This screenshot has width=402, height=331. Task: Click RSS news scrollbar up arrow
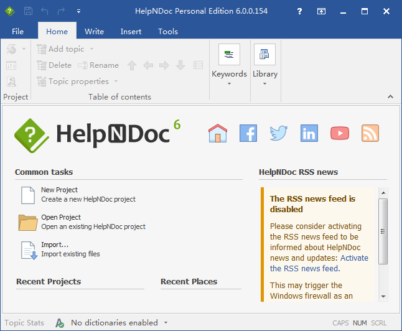tap(383, 193)
